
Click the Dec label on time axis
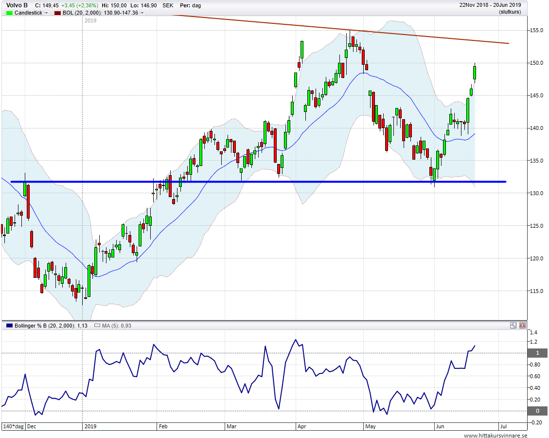[x=32, y=426]
